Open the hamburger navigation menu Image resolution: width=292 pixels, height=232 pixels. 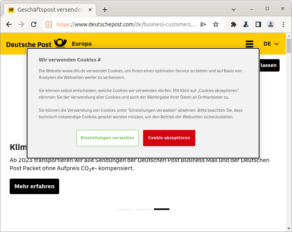249,44
